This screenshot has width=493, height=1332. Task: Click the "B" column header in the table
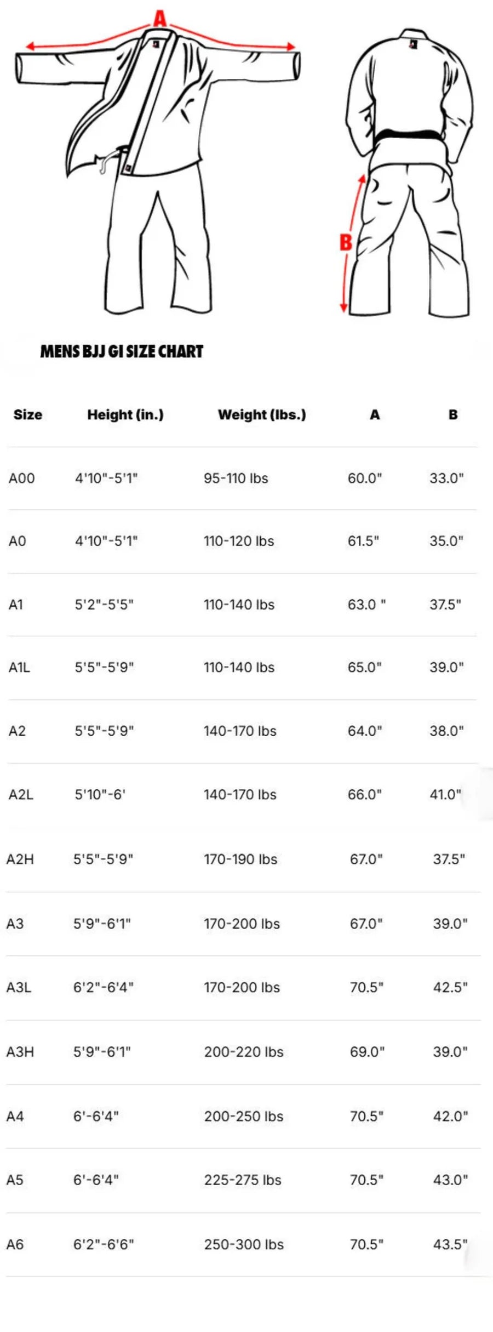tap(453, 415)
